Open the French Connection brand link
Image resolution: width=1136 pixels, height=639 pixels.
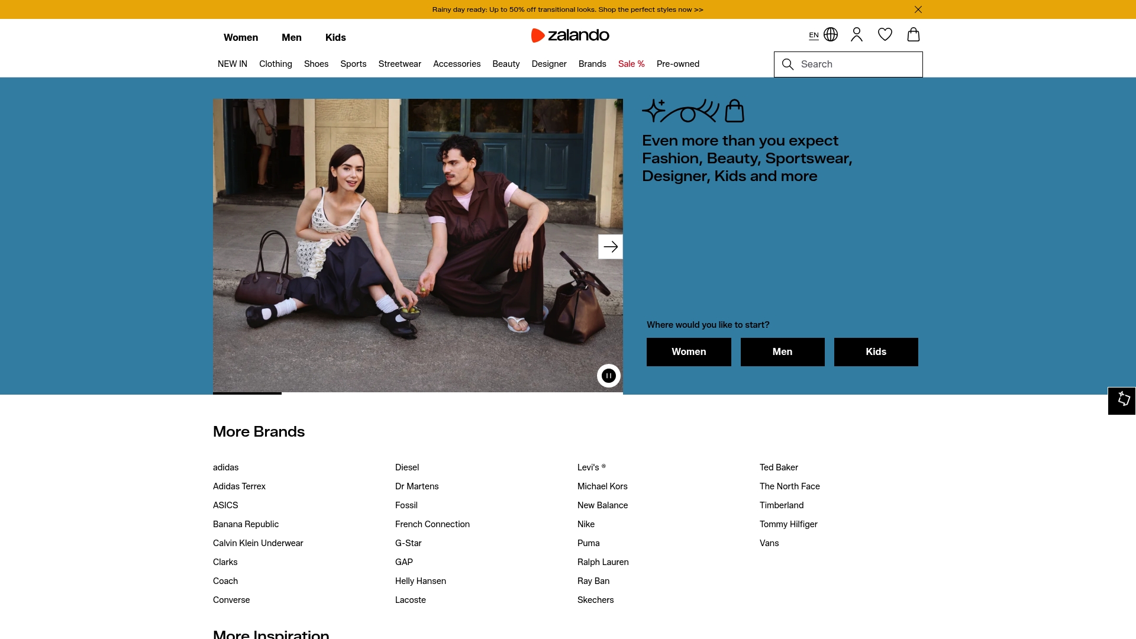[x=433, y=524]
